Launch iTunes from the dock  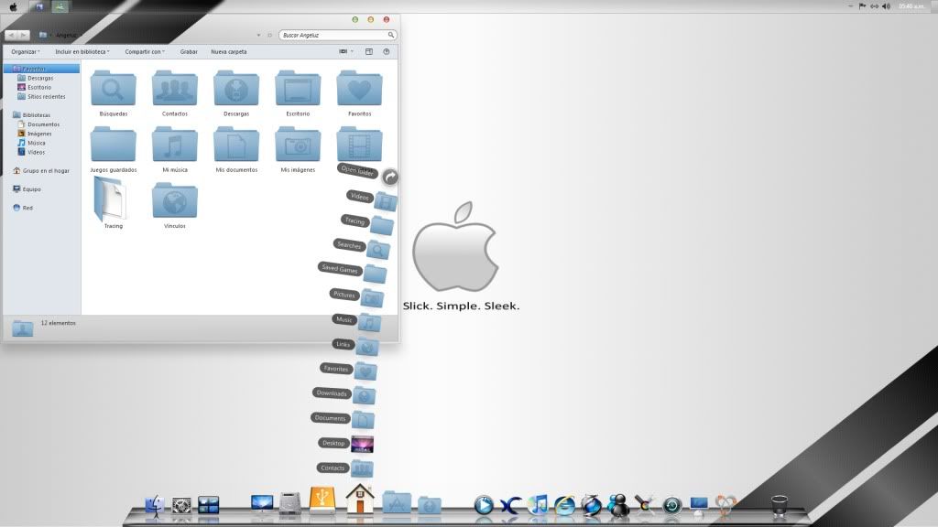pyautogui.click(x=538, y=505)
